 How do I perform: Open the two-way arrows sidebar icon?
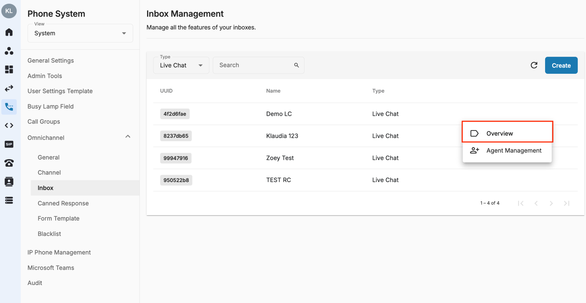point(9,88)
